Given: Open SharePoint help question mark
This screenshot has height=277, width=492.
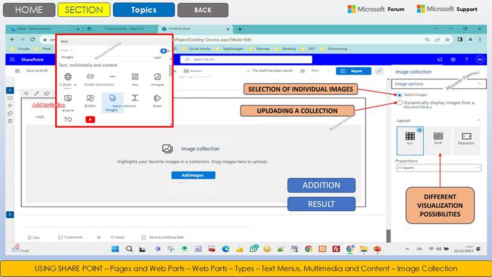Looking at the screenshot, I should (x=466, y=60).
